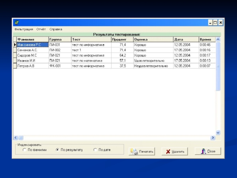237x178 pixels.
Task: Open the Фильтрация menu
Action: click(24, 29)
